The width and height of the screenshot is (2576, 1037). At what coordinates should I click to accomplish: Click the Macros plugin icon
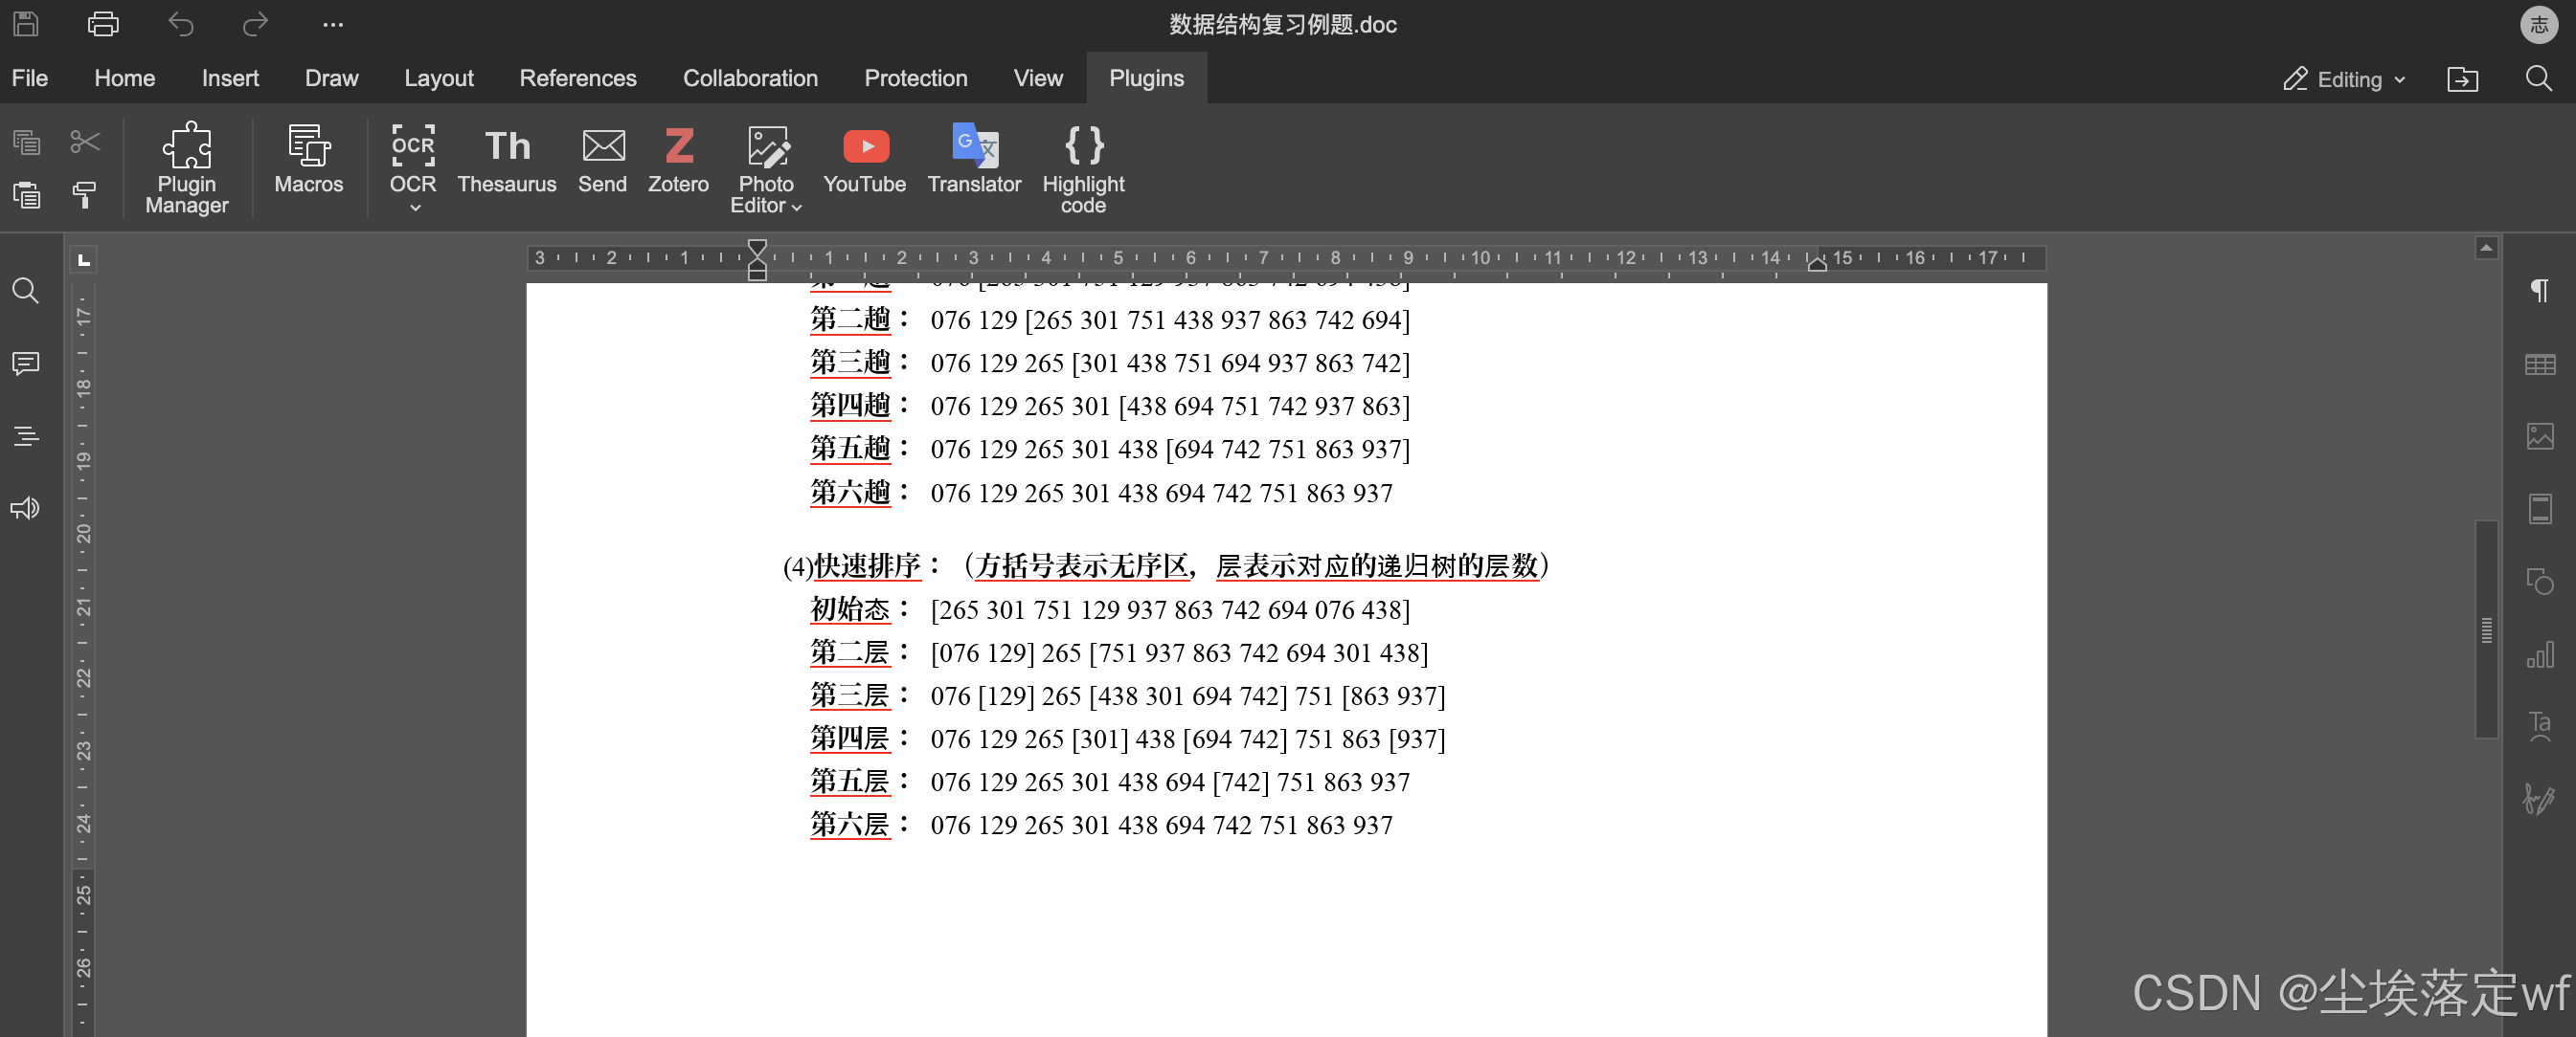308,158
